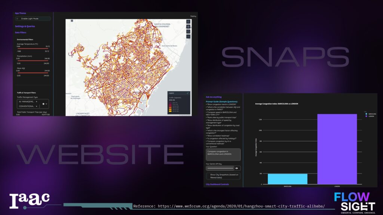Select sample question "Rank cities by public transport trips"
The image size is (383, 215).
(221, 118)
